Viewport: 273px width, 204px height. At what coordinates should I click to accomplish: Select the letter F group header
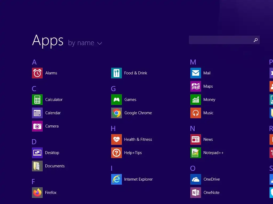pos(33,182)
